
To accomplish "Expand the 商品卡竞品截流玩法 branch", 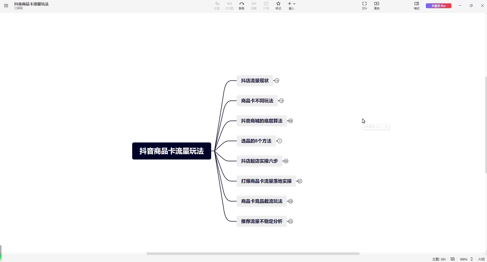I will (291, 201).
